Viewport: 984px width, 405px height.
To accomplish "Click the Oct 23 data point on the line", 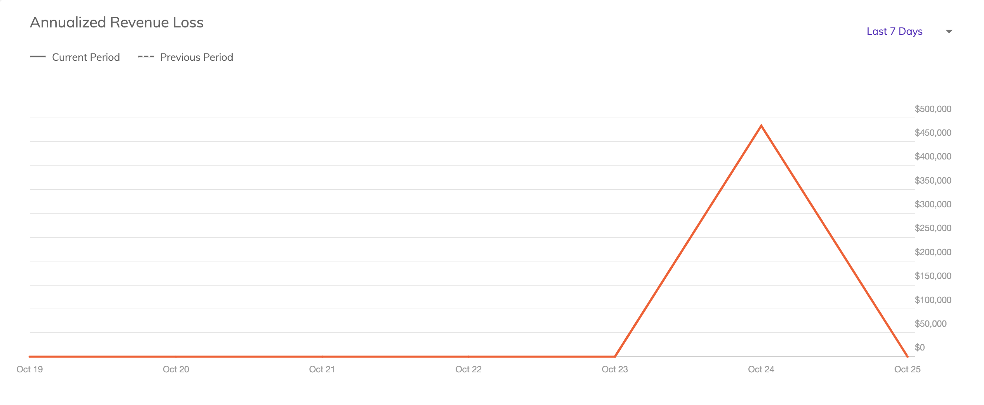I will pyautogui.click(x=614, y=356).
